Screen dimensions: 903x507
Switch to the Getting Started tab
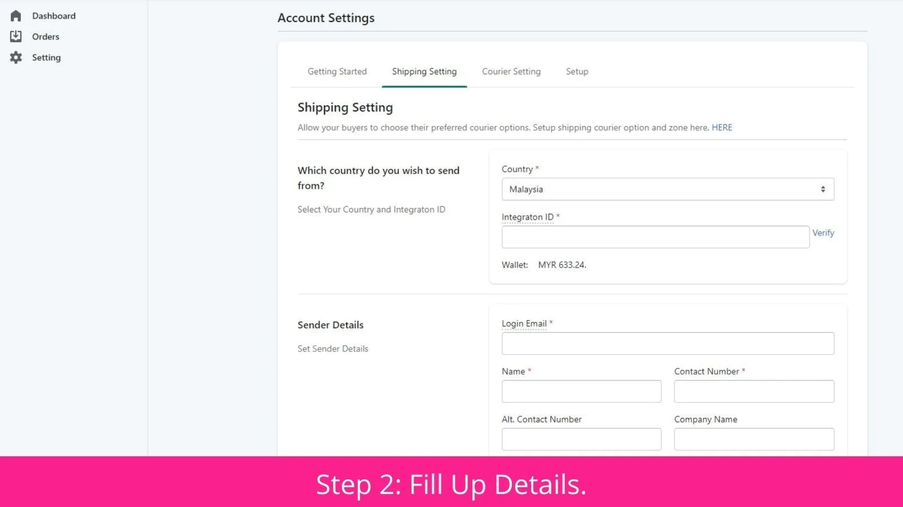(x=337, y=72)
